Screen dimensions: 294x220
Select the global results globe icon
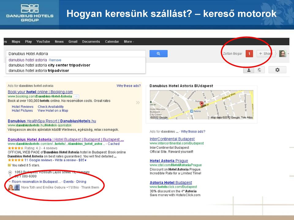pos(259,70)
